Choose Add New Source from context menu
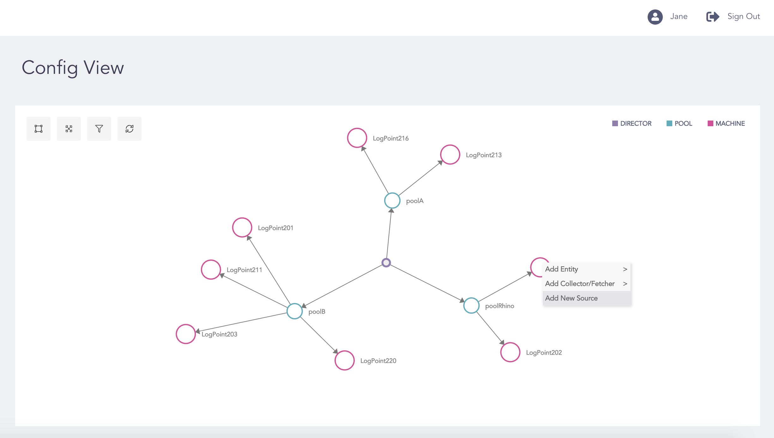 click(571, 298)
